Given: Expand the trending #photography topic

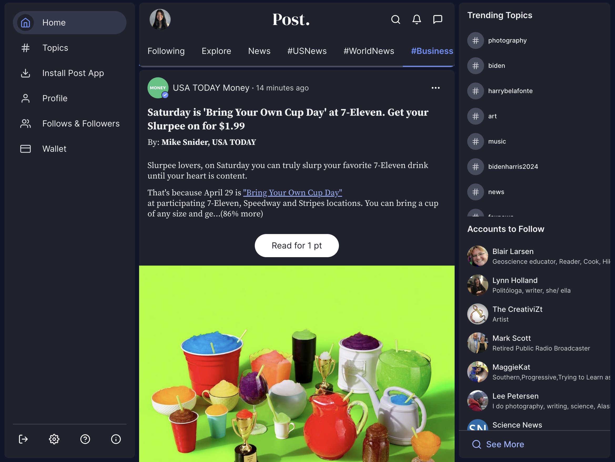Looking at the screenshot, I should (507, 40).
